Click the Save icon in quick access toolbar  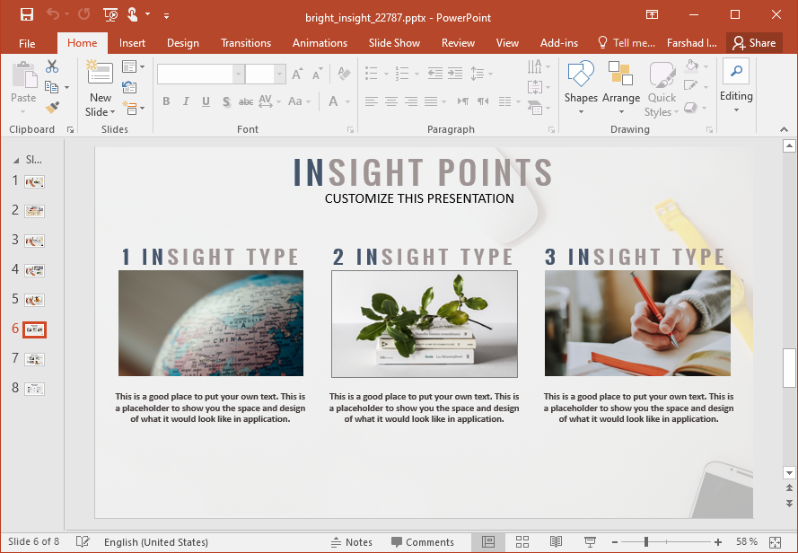pyautogui.click(x=27, y=14)
